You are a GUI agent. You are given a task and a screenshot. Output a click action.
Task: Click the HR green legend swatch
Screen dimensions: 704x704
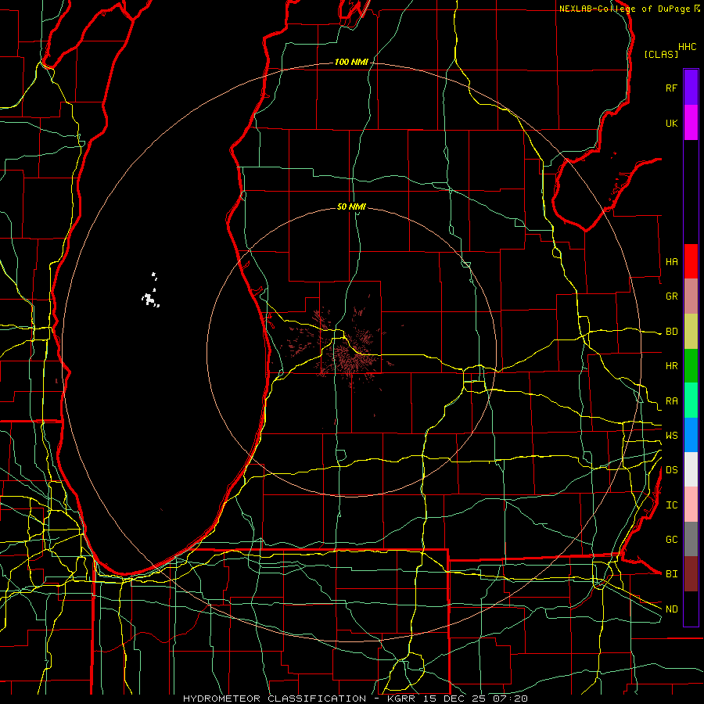(x=691, y=366)
